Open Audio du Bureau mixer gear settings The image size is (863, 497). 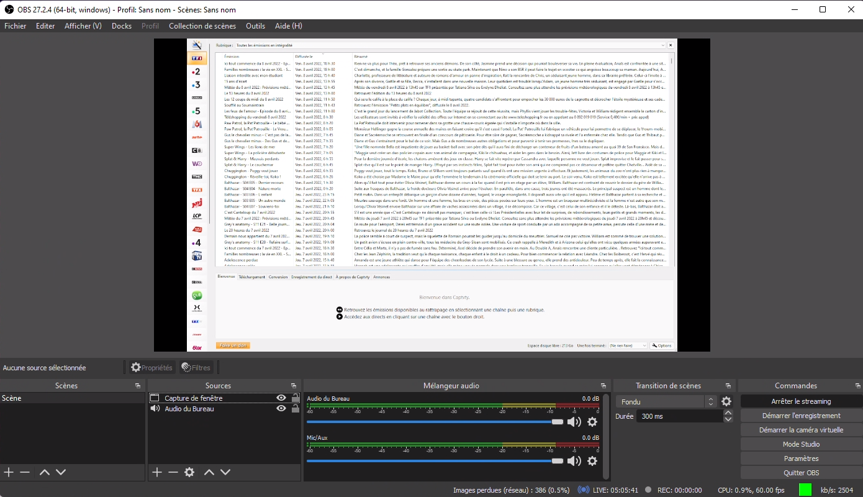tap(592, 422)
